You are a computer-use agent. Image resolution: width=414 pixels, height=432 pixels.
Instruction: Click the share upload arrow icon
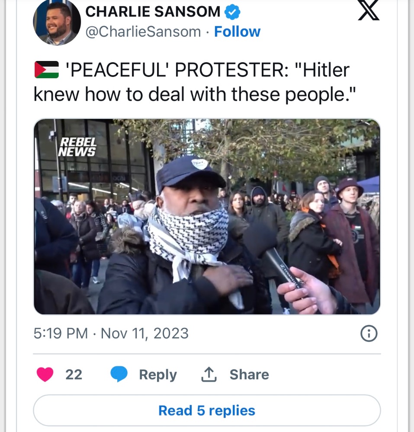point(209,374)
